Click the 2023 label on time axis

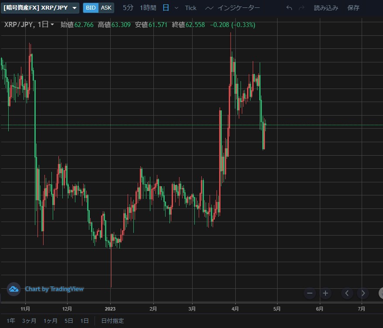(x=110, y=309)
